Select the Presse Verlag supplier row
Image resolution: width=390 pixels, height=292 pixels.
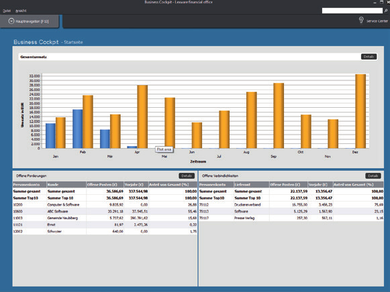tap(291, 218)
